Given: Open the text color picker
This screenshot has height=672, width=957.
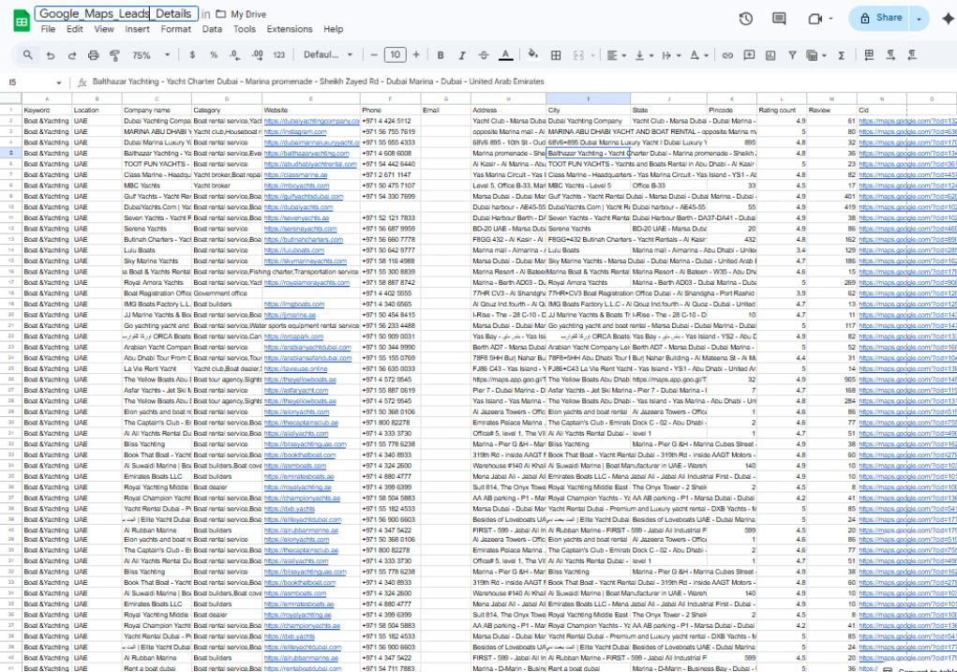Looking at the screenshot, I should point(505,55).
